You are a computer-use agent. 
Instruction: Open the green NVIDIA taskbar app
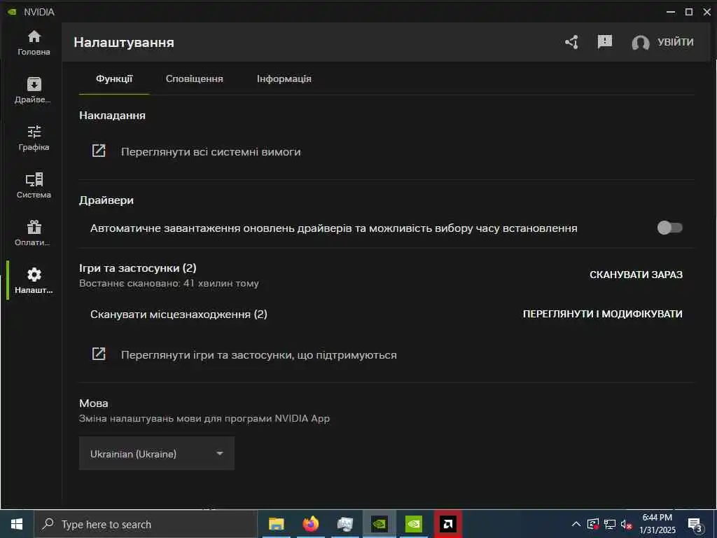[x=414, y=524]
